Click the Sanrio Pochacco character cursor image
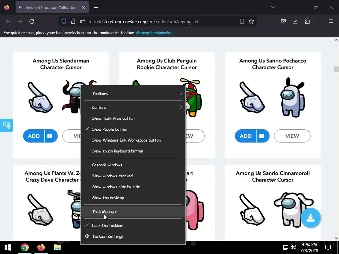339x254 pixels. [292, 98]
